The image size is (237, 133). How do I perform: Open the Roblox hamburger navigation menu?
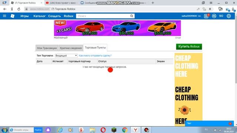click(x=4, y=16)
